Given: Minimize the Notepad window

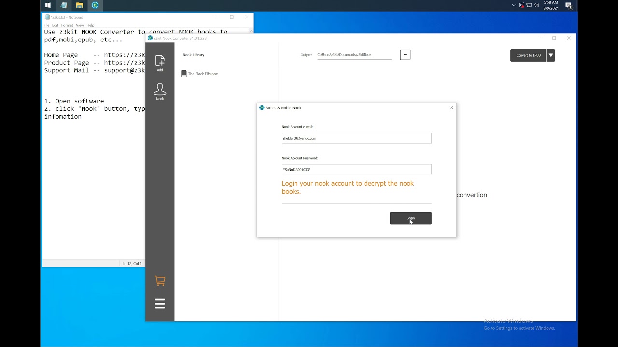Looking at the screenshot, I should (217, 17).
